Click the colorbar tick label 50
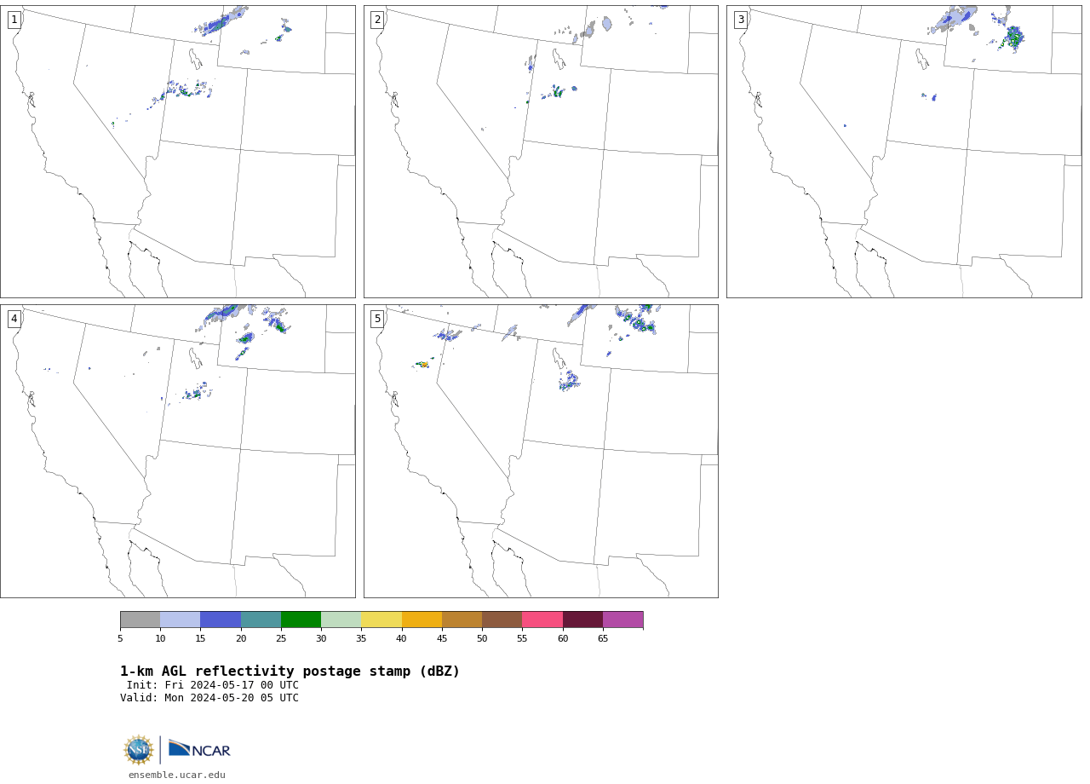The height and width of the screenshot is (784, 1090). tap(482, 638)
